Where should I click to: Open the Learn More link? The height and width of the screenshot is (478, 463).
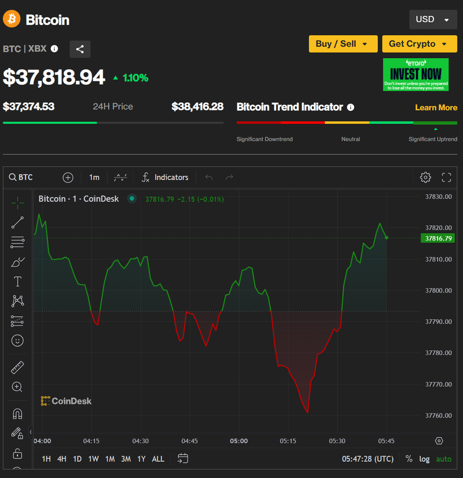(436, 107)
